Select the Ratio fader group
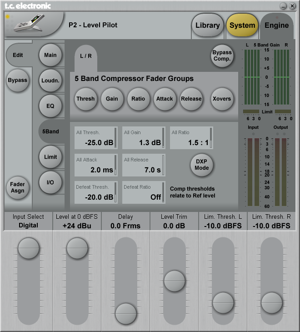The image size is (300, 332). [138, 99]
